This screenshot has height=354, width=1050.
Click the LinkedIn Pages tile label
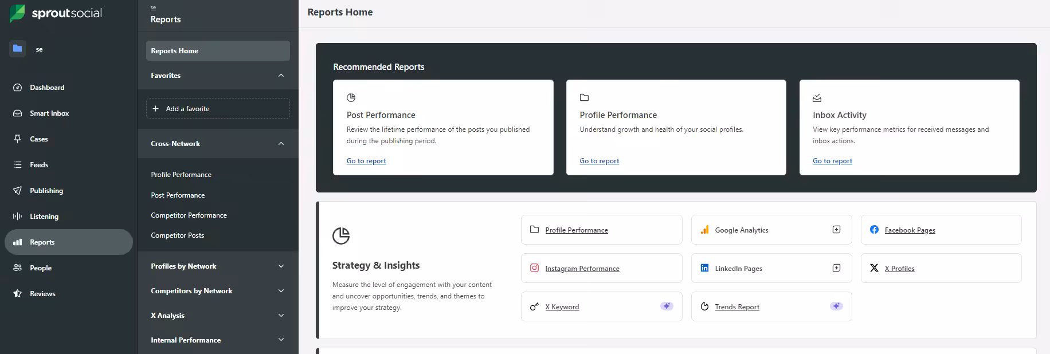[739, 269]
